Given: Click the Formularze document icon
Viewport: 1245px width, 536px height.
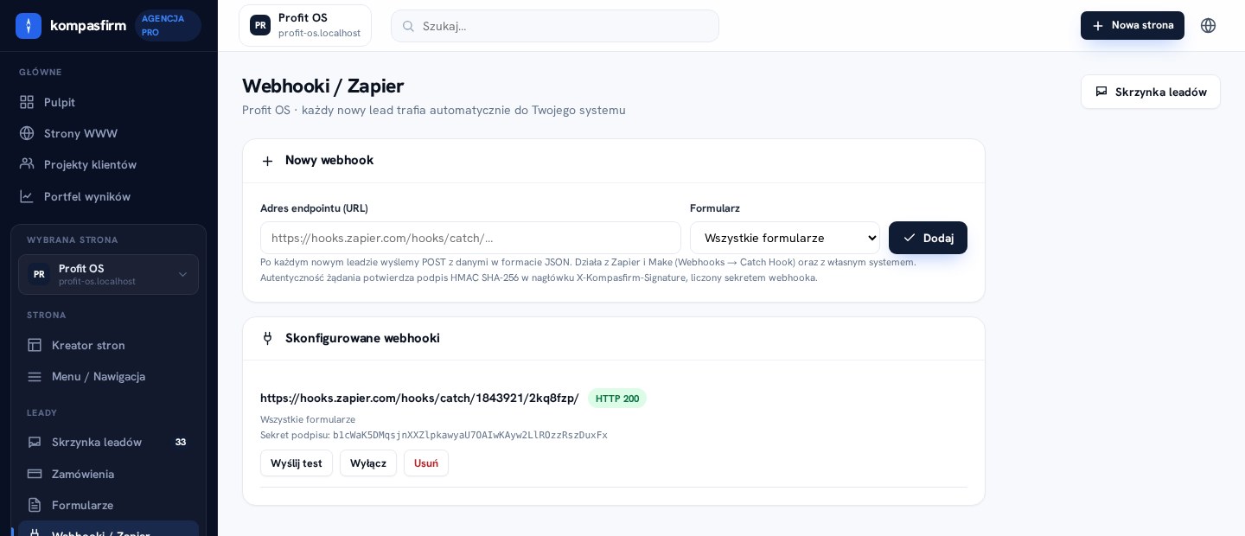Looking at the screenshot, I should 35,505.
